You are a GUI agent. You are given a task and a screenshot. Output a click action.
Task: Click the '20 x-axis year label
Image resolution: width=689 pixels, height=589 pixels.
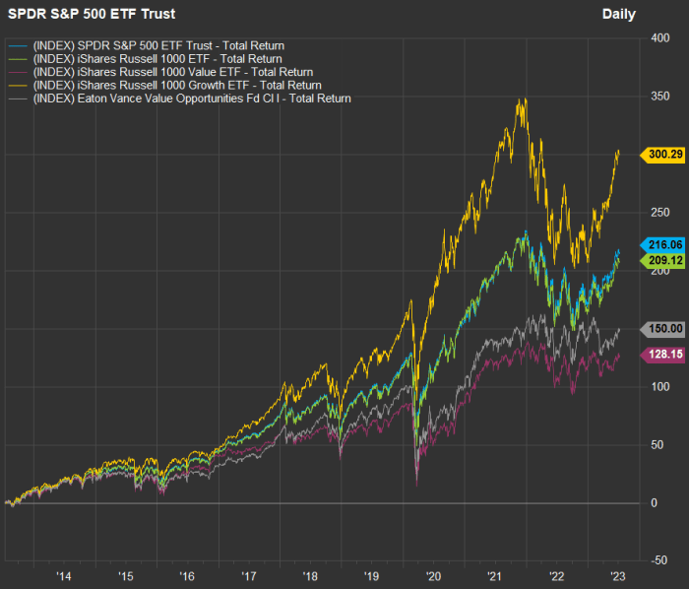[433, 576]
